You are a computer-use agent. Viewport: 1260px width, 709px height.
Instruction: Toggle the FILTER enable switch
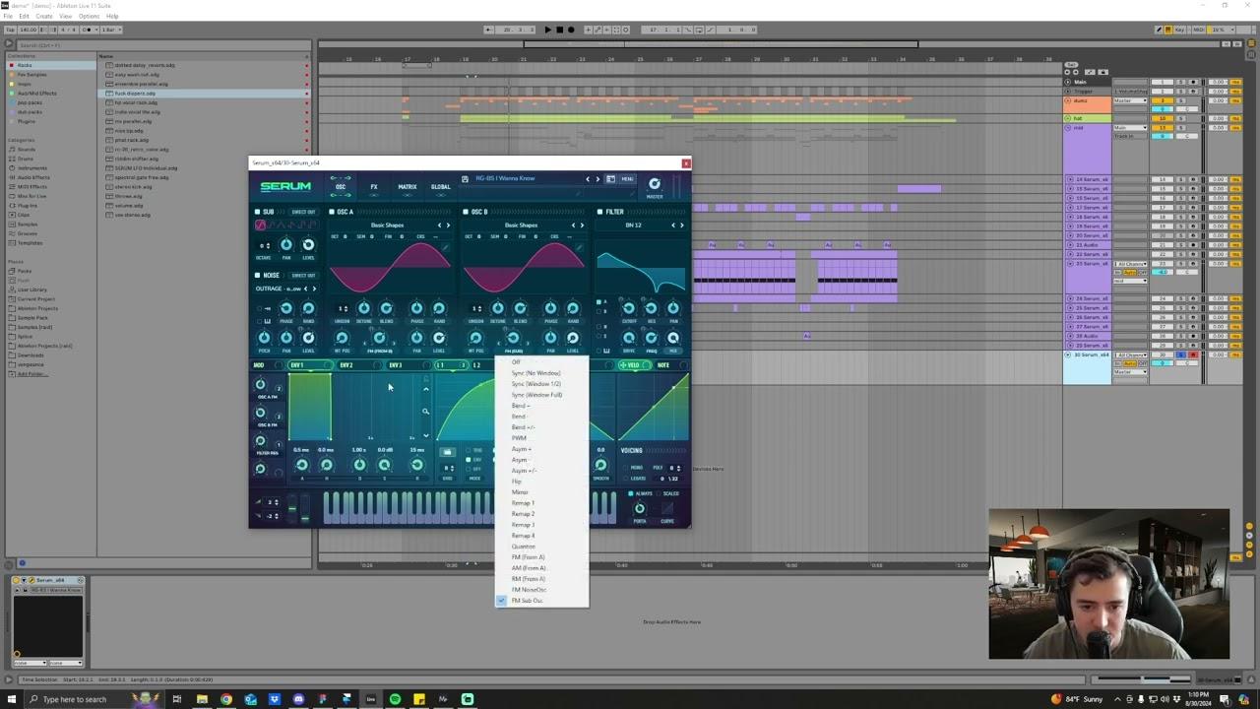pyautogui.click(x=599, y=212)
